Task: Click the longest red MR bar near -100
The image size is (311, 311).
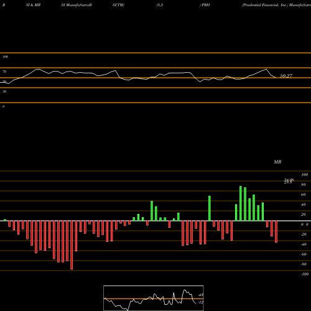Action: 72,245
